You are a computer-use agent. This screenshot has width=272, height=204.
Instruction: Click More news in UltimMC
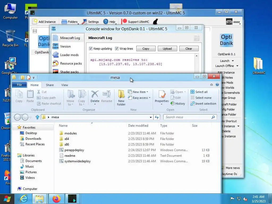point(233,168)
